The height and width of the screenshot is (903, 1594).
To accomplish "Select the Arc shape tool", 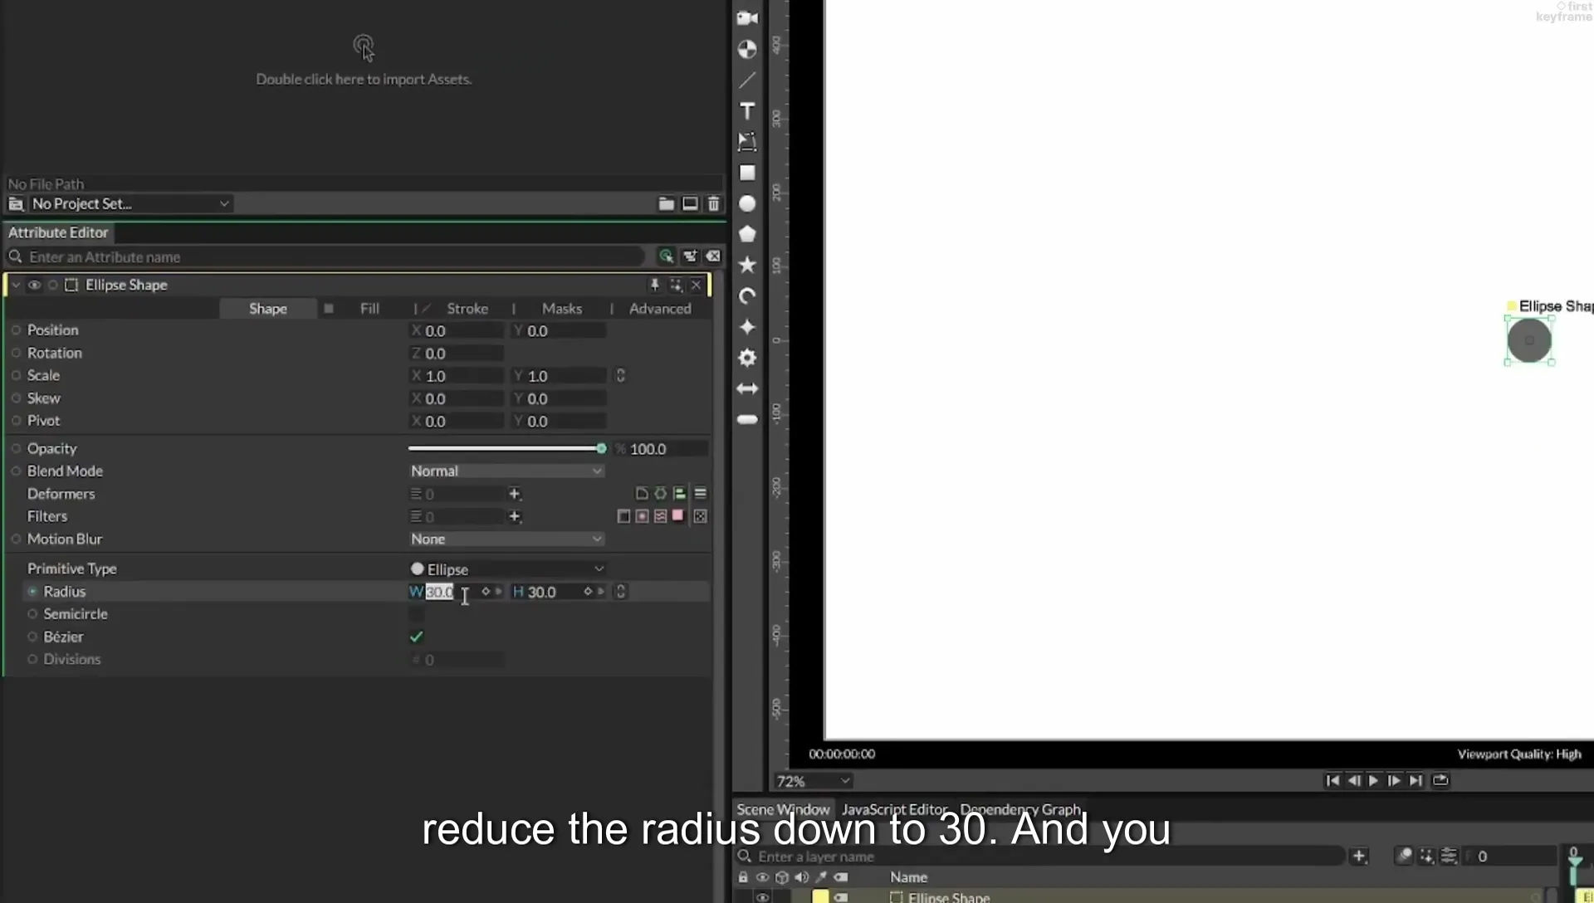I will coord(747,296).
